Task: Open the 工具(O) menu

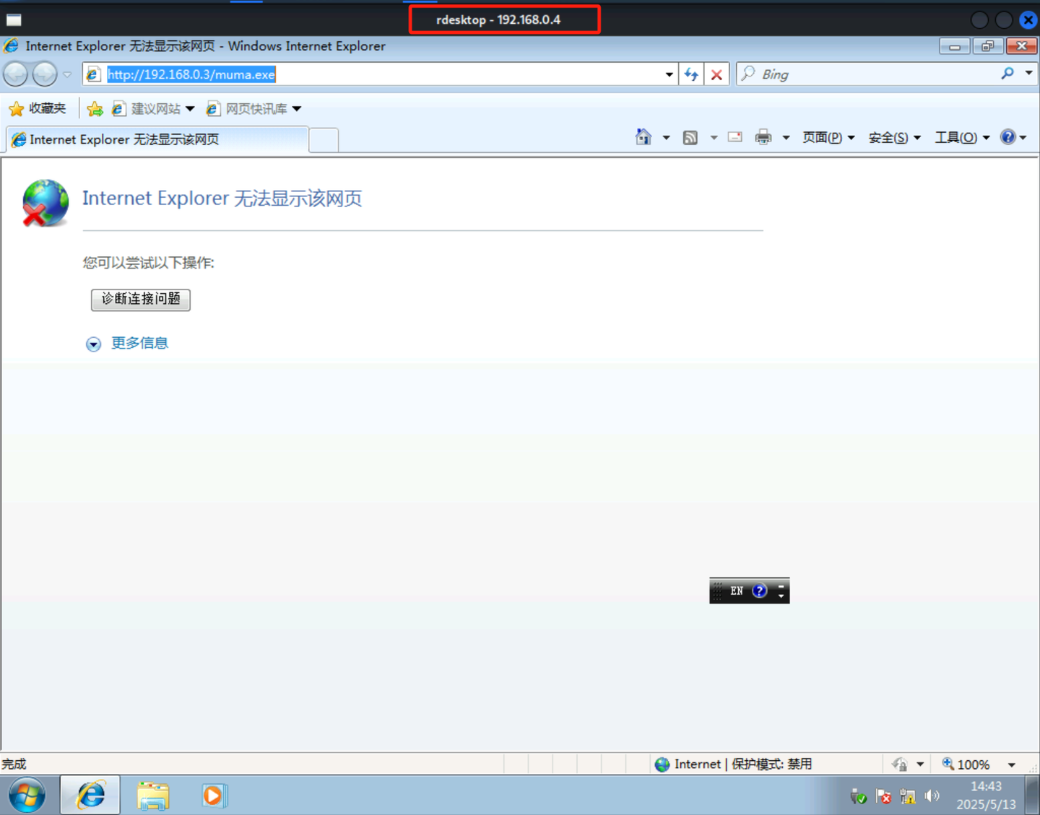Action: click(x=962, y=137)
